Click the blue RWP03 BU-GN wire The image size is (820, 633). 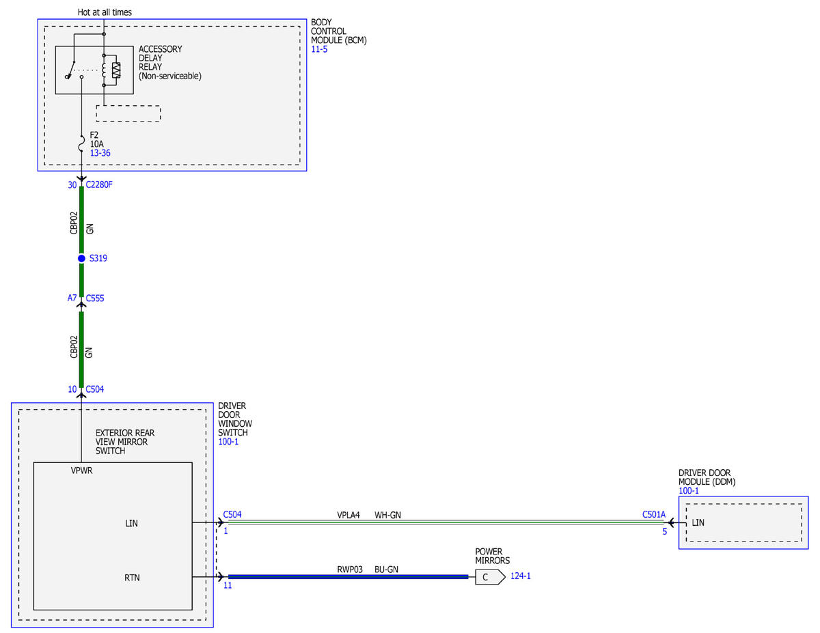348,577
